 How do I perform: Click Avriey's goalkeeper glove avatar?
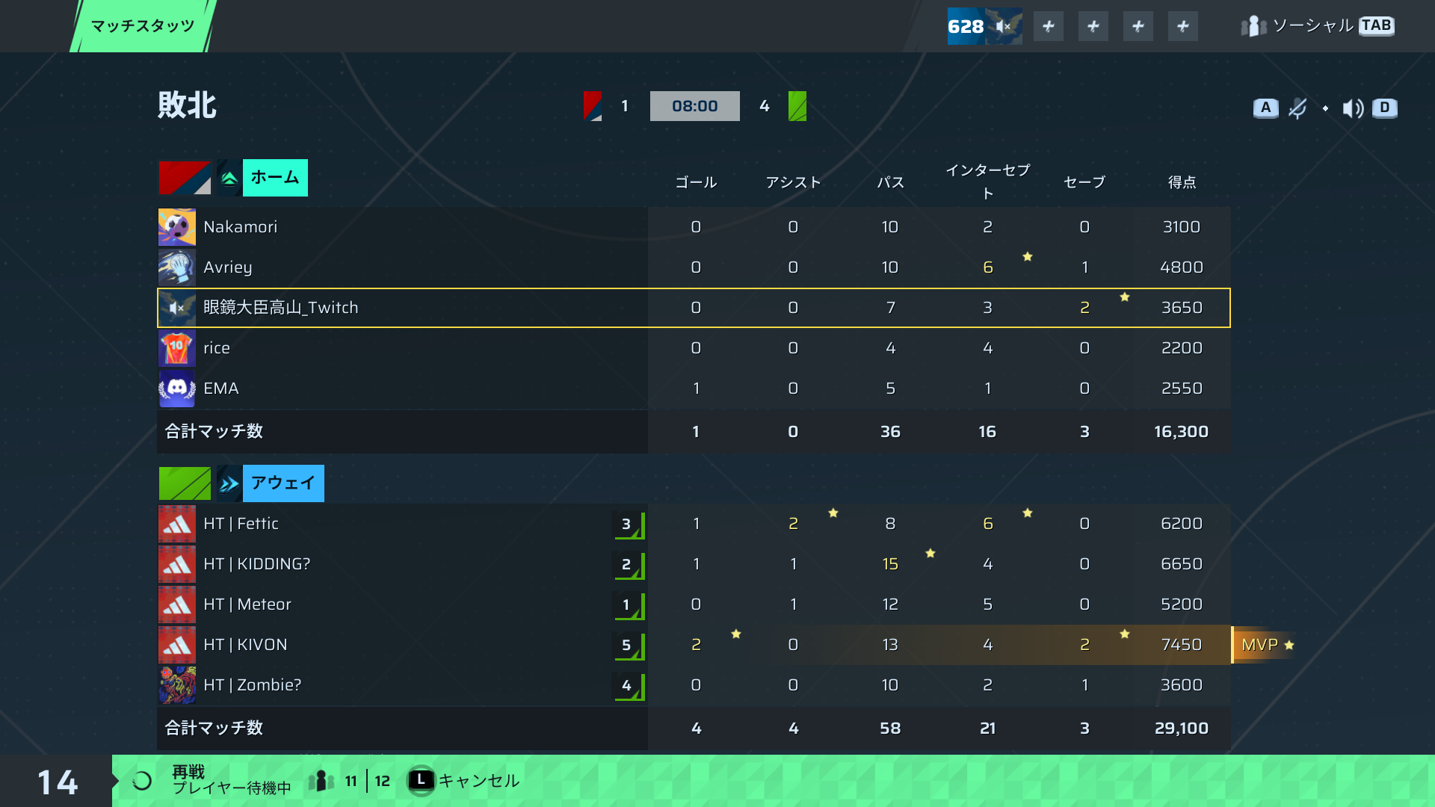(177, 268)
